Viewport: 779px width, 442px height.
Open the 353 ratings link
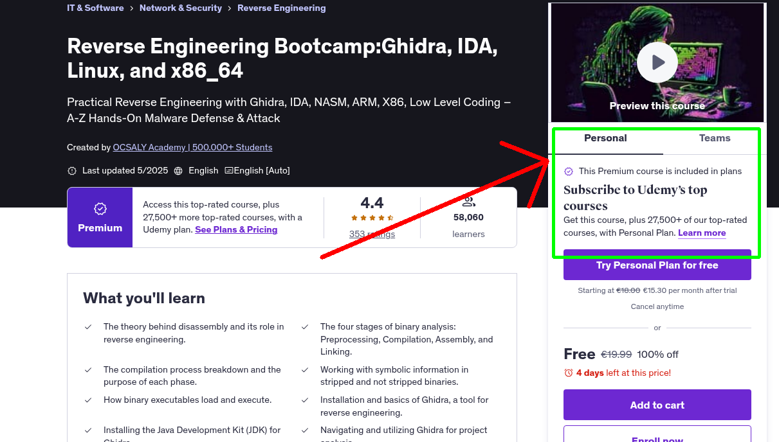coord(372,234)
